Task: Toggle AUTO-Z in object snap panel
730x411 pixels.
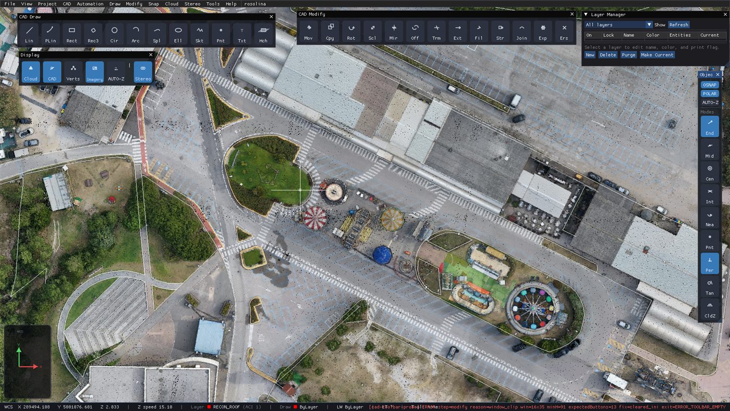Action: (710, 103)
